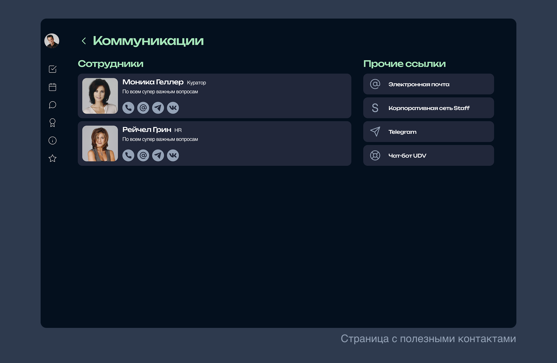Screen dimensions: 557x363
Task: Click the Коммуникации page title
Action: 148,41
